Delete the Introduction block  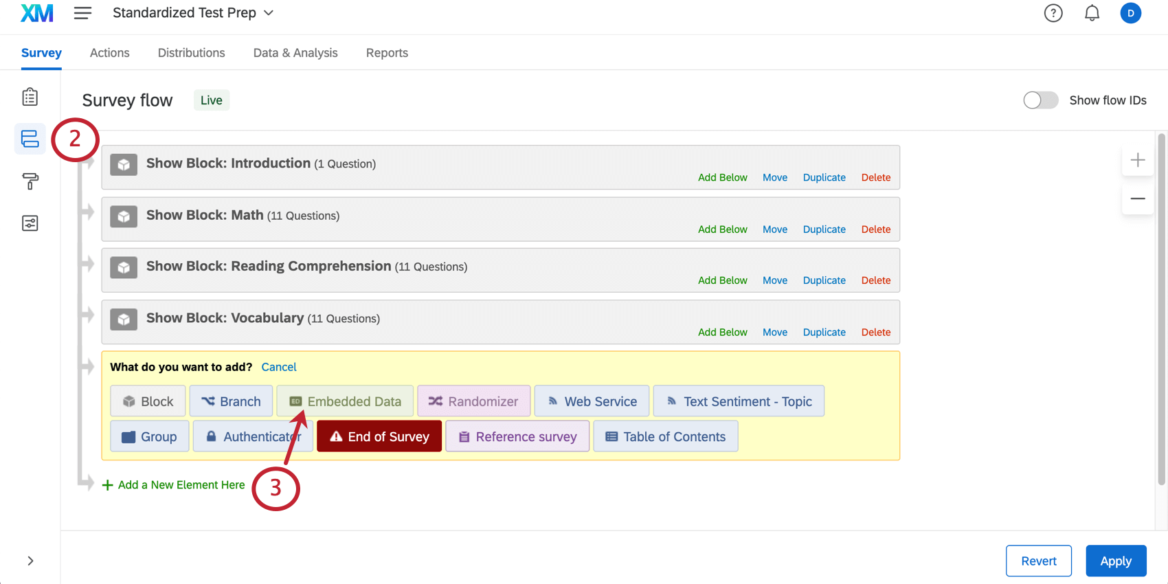[876, 177]
